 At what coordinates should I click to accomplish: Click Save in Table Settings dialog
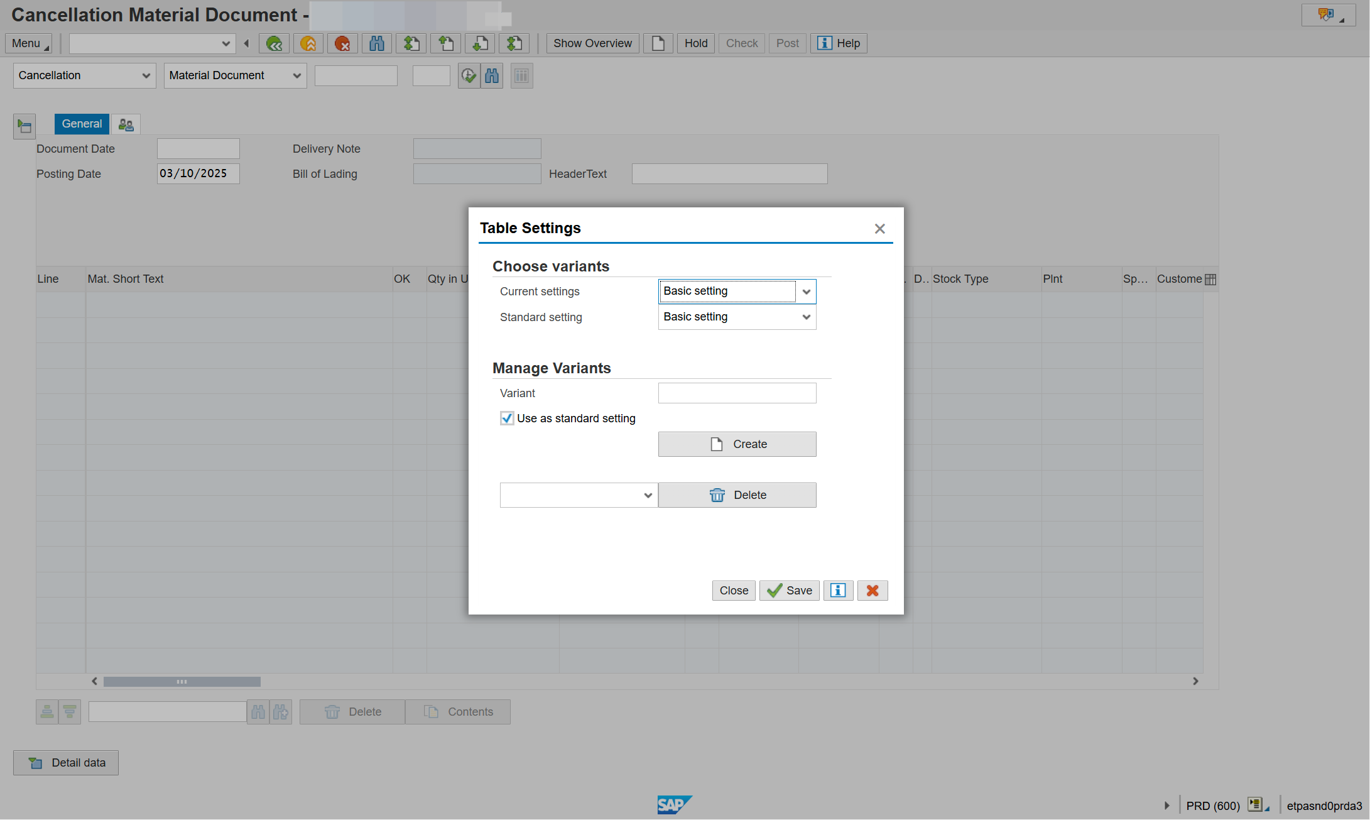pyautogui.click(x=790, y=591)
